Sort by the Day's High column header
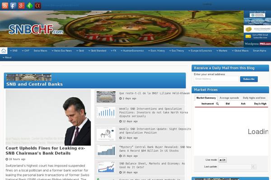The height and width of the screenshot is (180, 271). pyautogui.click(x=260, y=103)
